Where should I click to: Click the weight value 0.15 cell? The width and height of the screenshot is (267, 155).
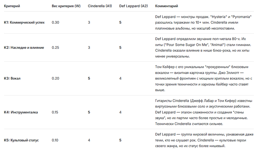(x=56, y=112)
